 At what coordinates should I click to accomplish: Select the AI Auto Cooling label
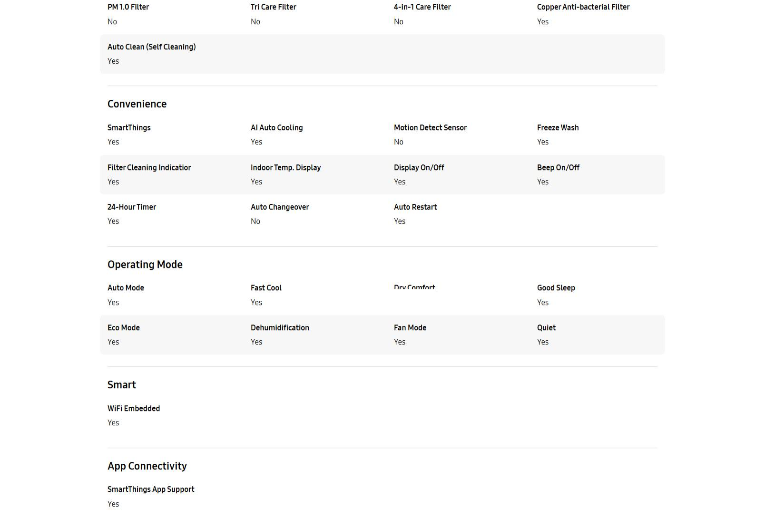point(276,128)
